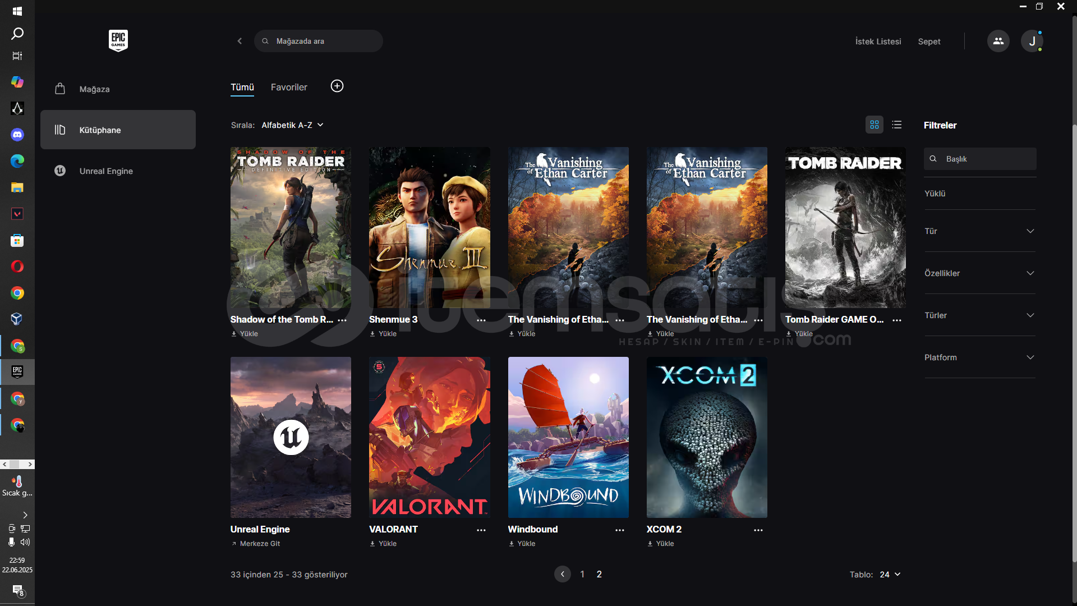Viewport: 1077px width, 606px height.
Task: Open the sort dropdown Alfabetik A-Z
Action: click(x=292, y=125)
